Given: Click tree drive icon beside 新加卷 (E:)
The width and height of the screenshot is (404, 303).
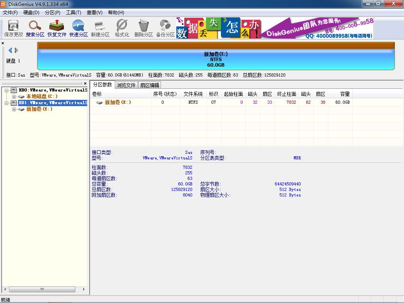Looking at the screenshot, I should [x=21, y=109].
